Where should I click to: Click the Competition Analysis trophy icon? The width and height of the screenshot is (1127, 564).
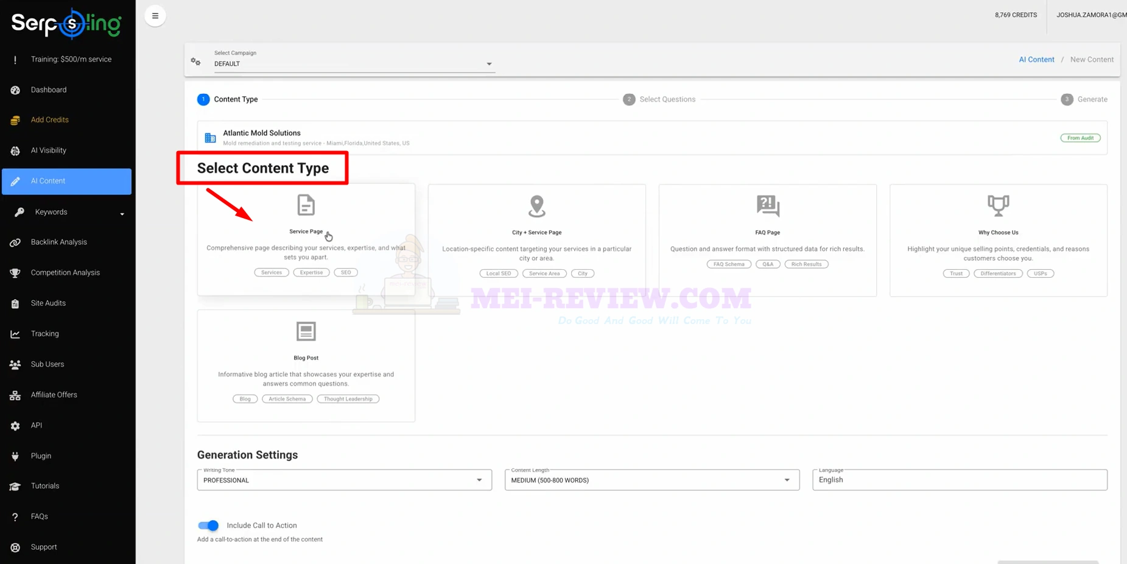coord(15,273)
